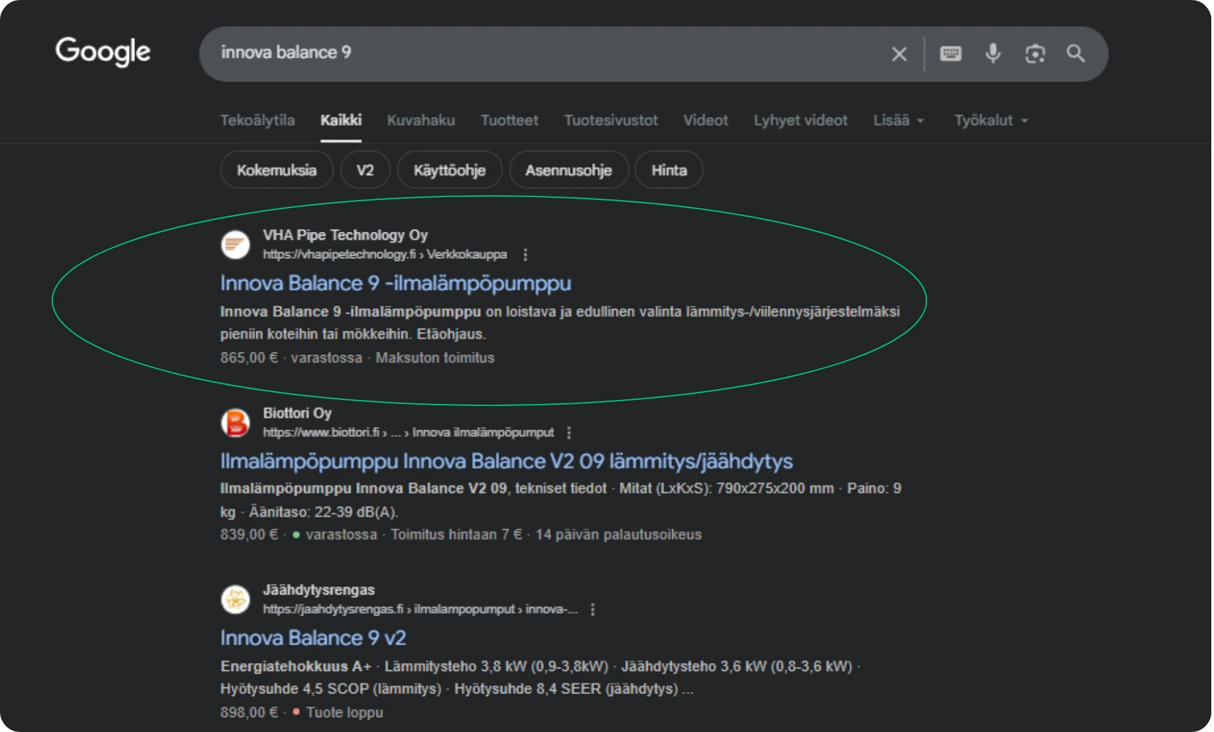Start voice search with microphone icon

point(993,54)
